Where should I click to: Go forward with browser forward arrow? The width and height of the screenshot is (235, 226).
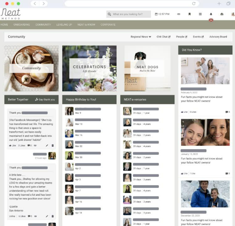click(x=43, y=3)
